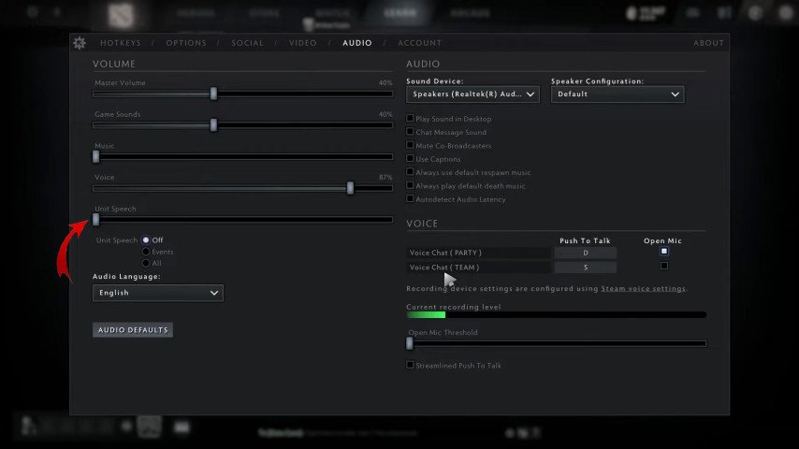Open the Steam voice settings link
The width and height of the screenshot is (799, 449).
click(643, 288)
